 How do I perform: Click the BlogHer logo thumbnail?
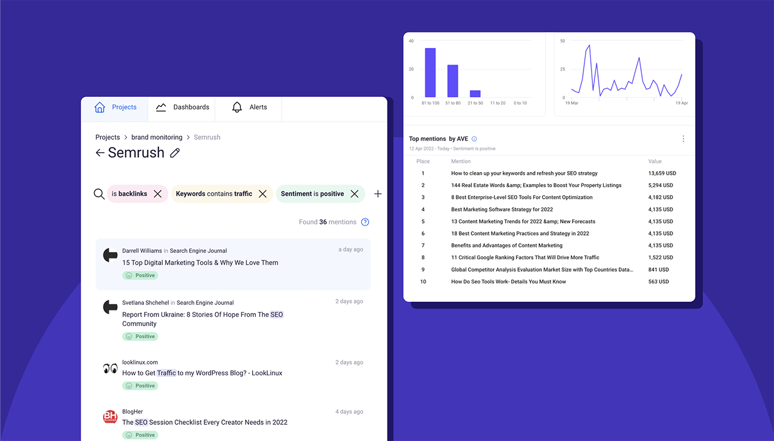[x=110, y=416]
